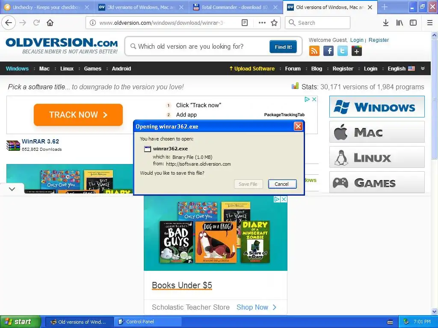This screenshot has width=438, height=328.
Task: Open the Facebook icon on OldVersion
Action: point(328,51)
